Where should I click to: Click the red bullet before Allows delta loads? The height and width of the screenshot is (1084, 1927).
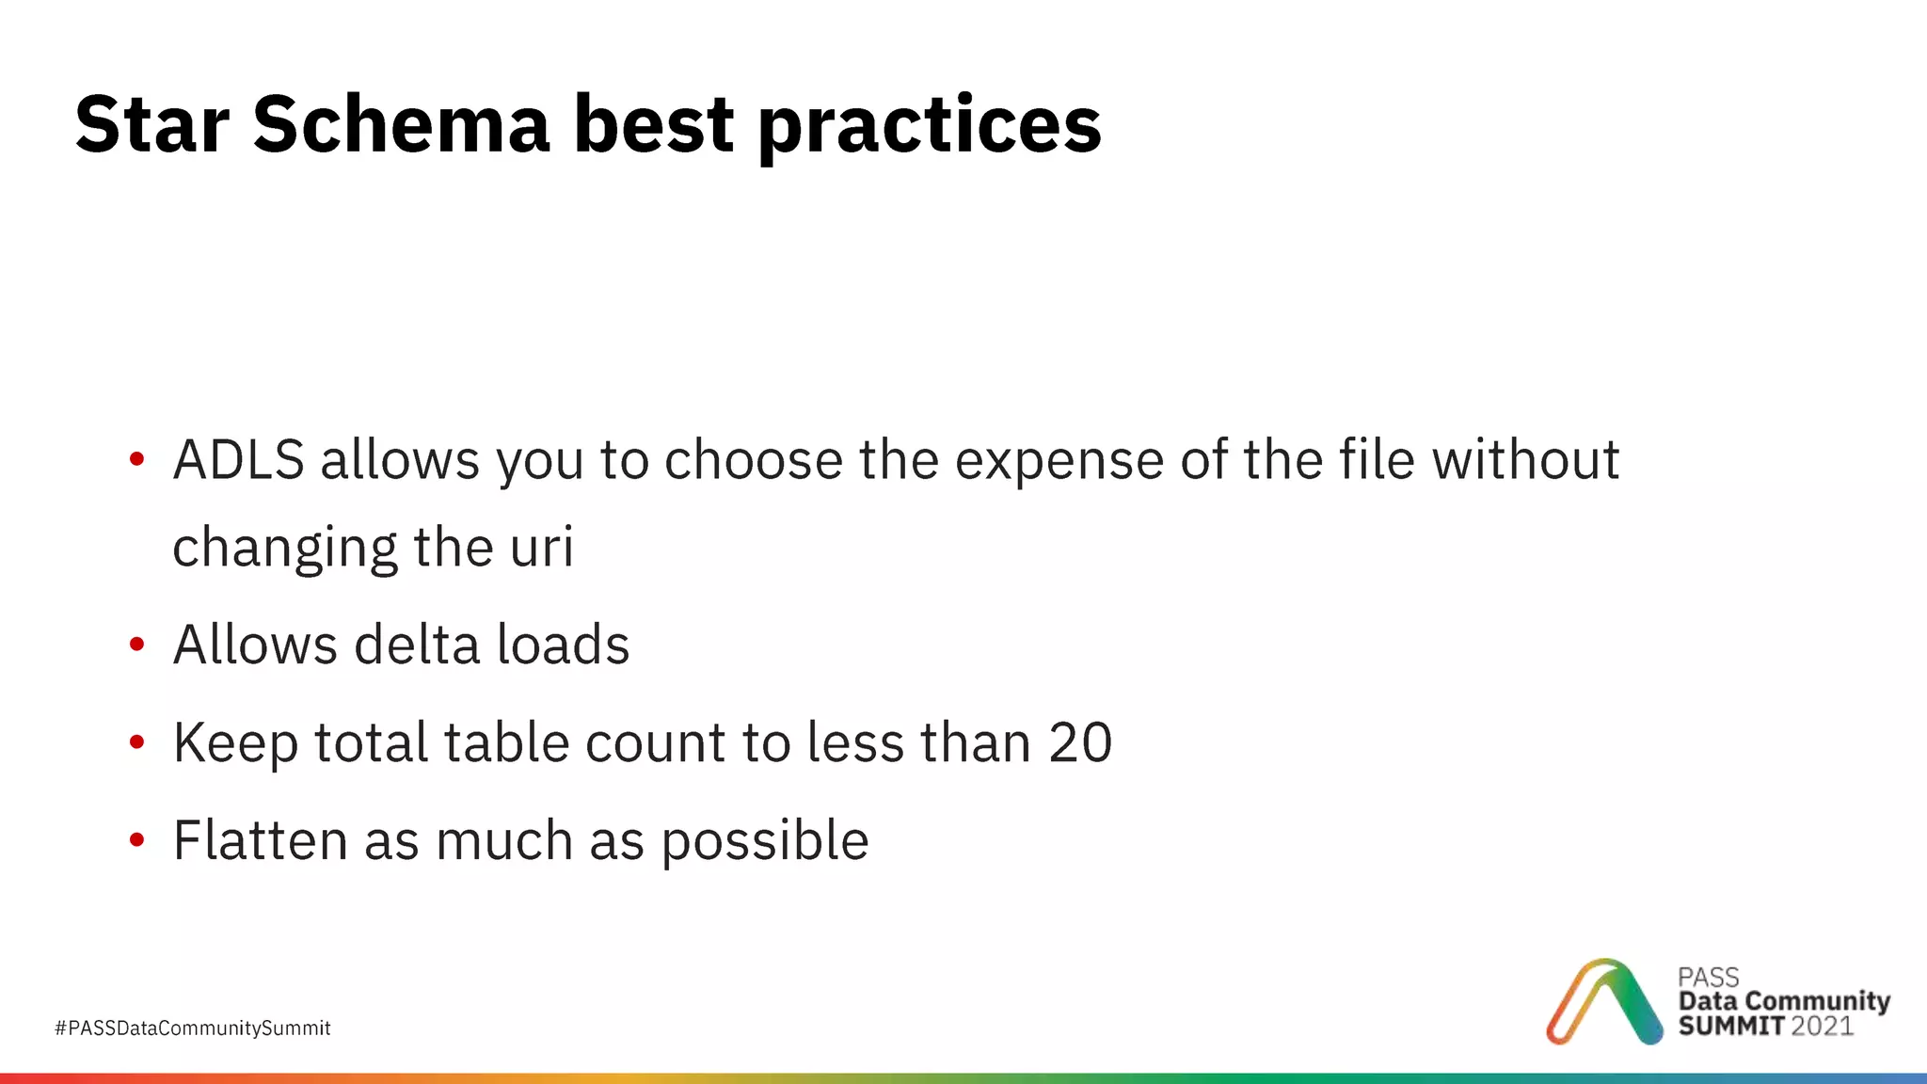[x=137, y=645]
